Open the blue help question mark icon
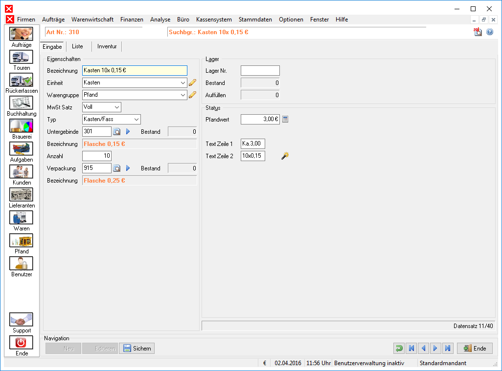502x371 pixels. tap(490, 32)
